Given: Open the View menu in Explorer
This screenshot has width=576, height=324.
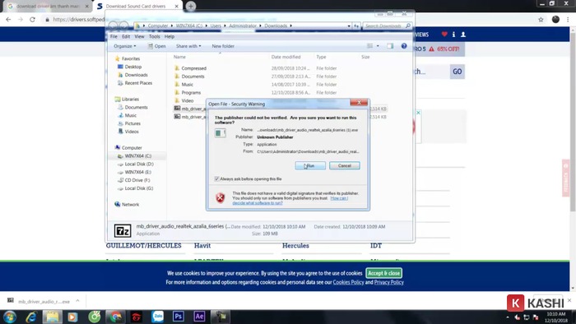Looking at the screenshot, I should (x=139, y=37).
